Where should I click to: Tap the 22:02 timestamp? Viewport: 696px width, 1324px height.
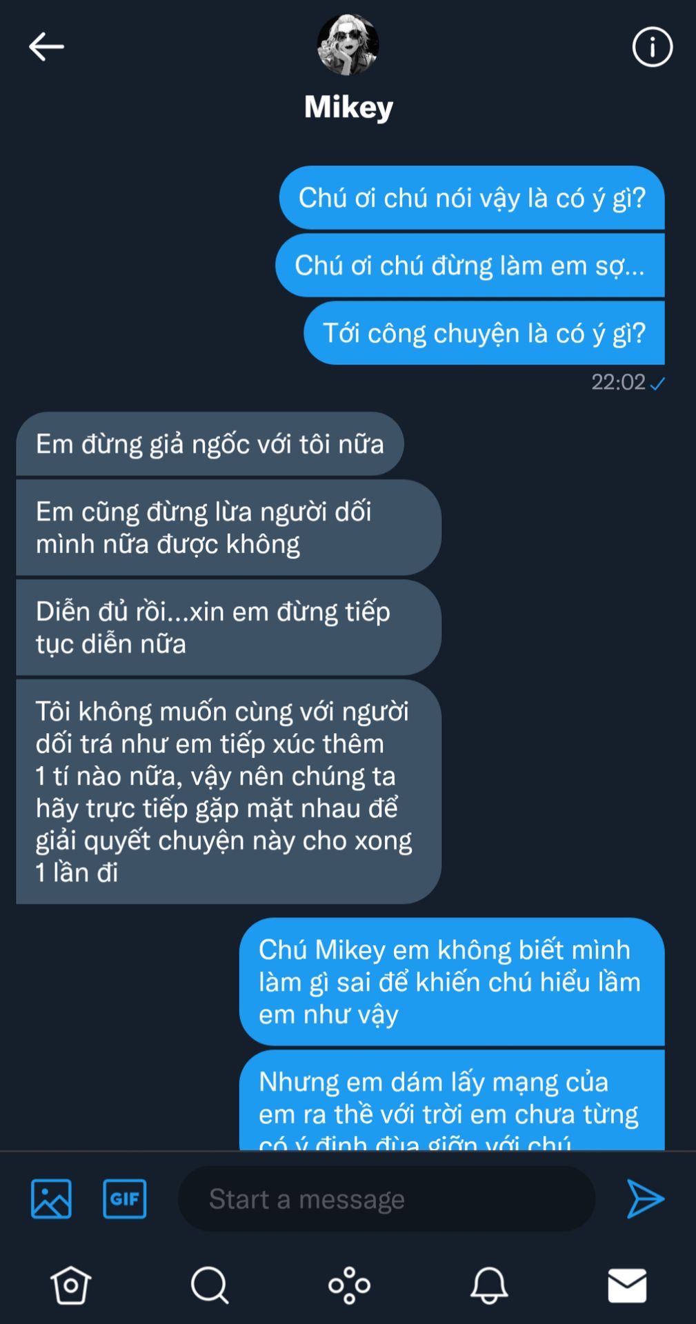[618, 382]
